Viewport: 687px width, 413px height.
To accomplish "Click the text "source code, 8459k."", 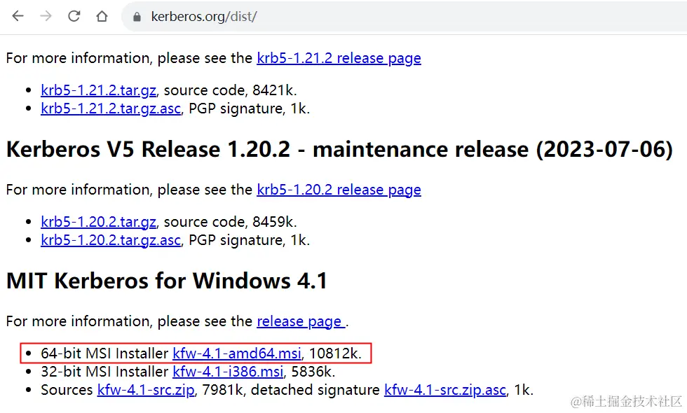I will click(230, 222).
